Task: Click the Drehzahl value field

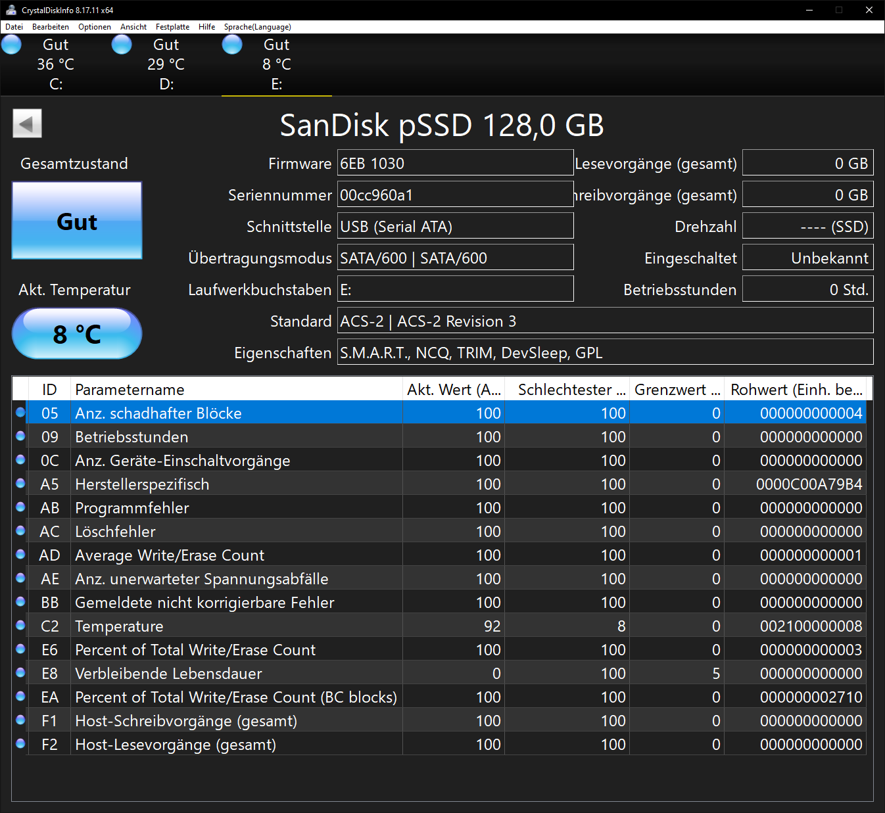Action: click(807, 226)
